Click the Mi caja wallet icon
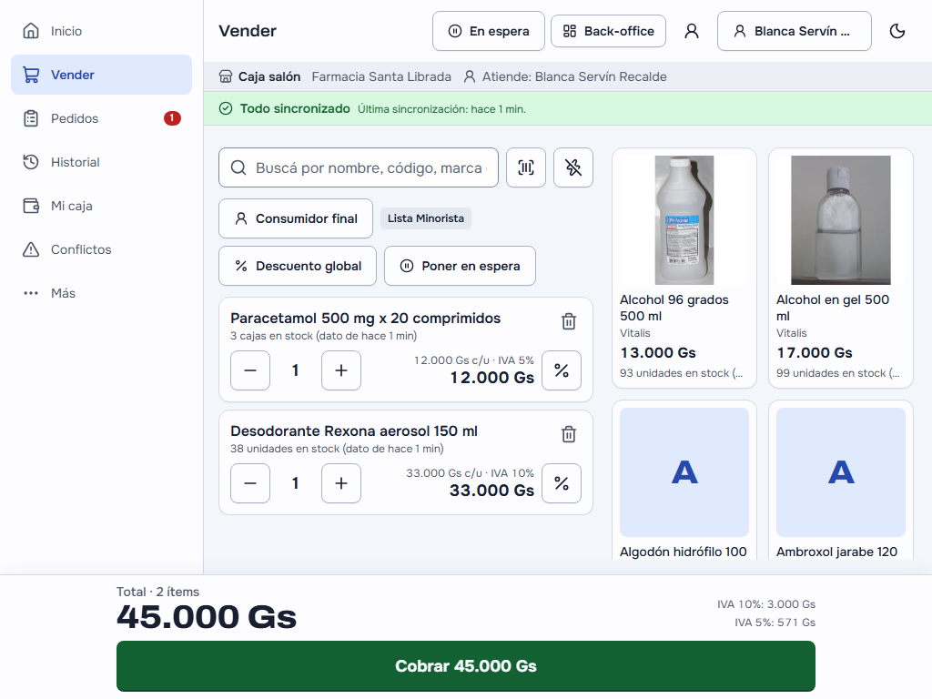 [31, 206]
